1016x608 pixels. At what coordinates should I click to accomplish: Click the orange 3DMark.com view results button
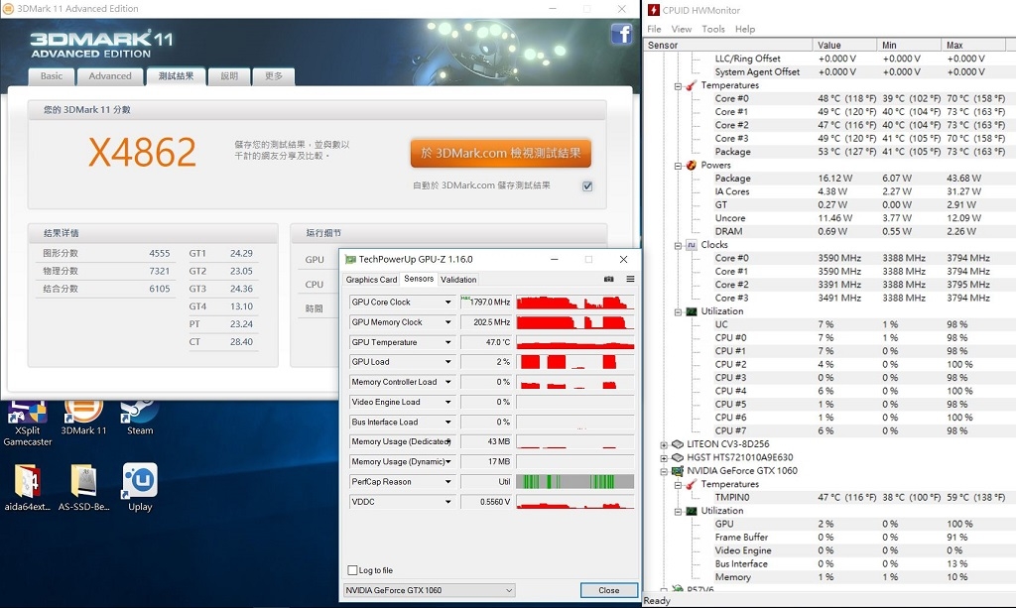(x=501, y=154)
